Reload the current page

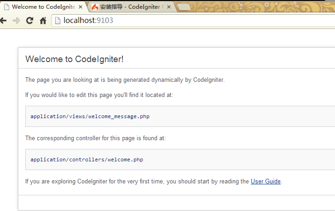(30, 21)
